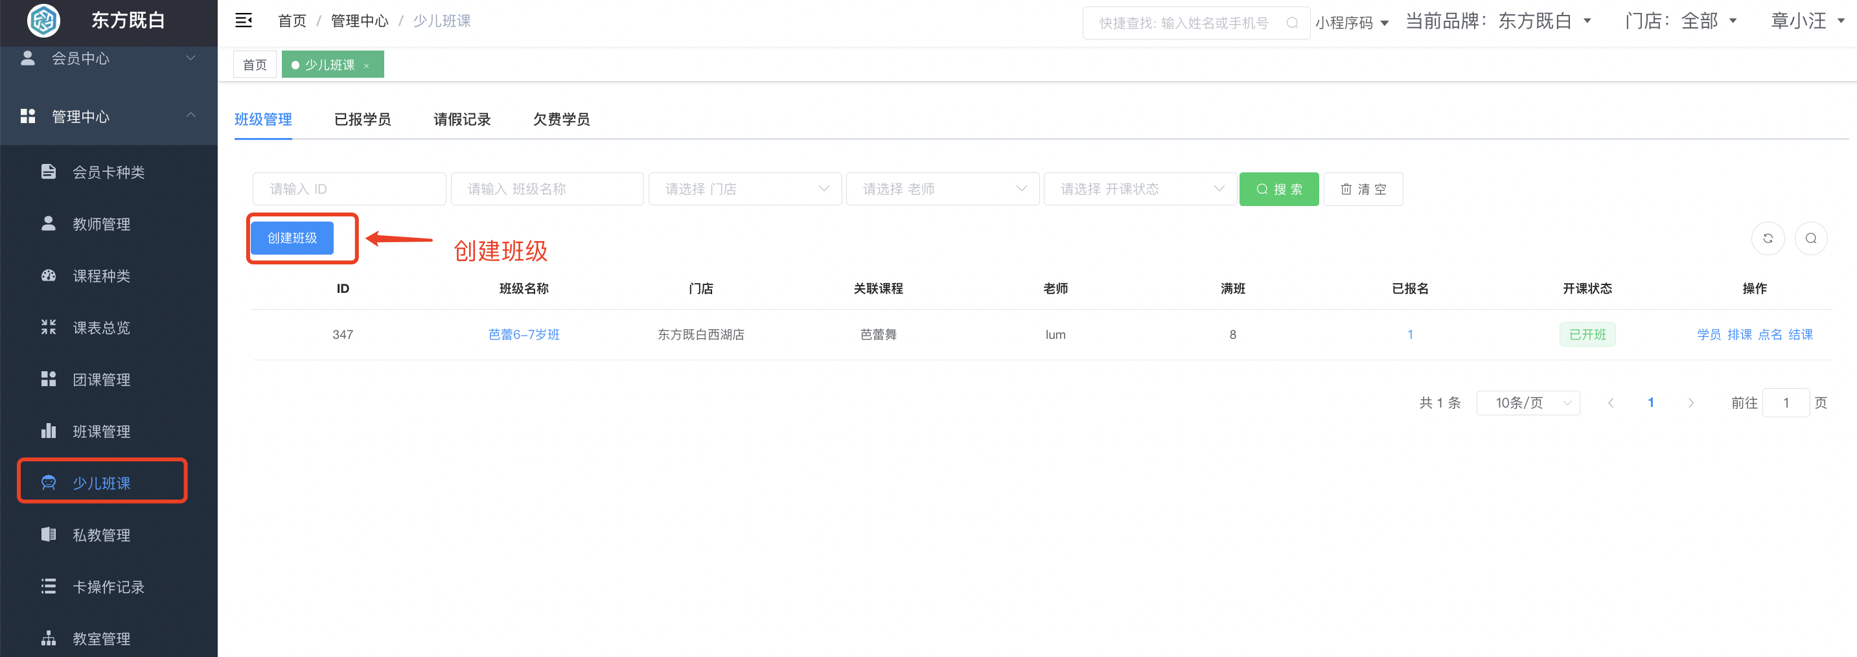This screenshot has height=657, width=1857.
Task: Open 卡操作记录 from sidebar
Action: [108, 587]
